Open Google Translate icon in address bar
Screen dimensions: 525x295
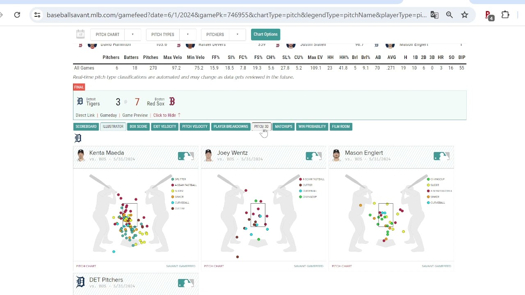pos(434,15)
